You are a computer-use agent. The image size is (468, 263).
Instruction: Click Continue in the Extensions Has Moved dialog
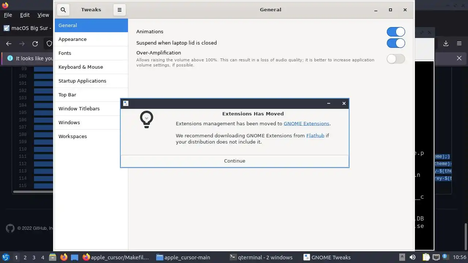(x=235, y=161)
